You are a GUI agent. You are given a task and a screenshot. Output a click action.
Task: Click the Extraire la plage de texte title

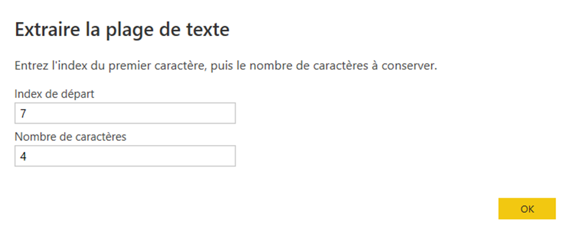(x=122, y=31)
